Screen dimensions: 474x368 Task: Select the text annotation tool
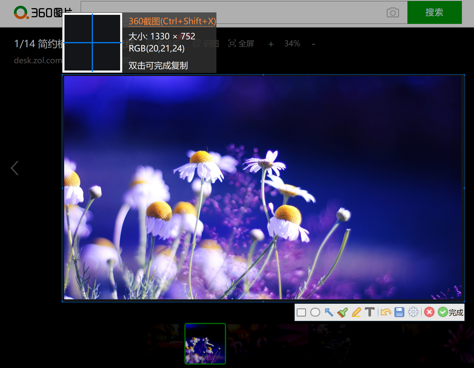click(370, 312)
